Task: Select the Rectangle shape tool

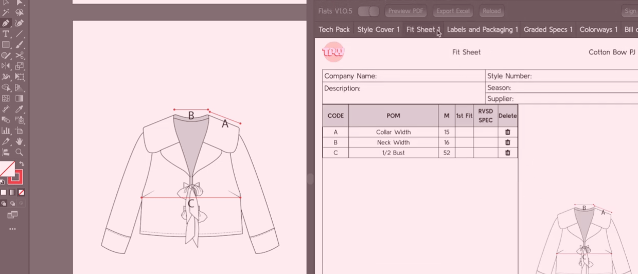Action: (6, 45)
